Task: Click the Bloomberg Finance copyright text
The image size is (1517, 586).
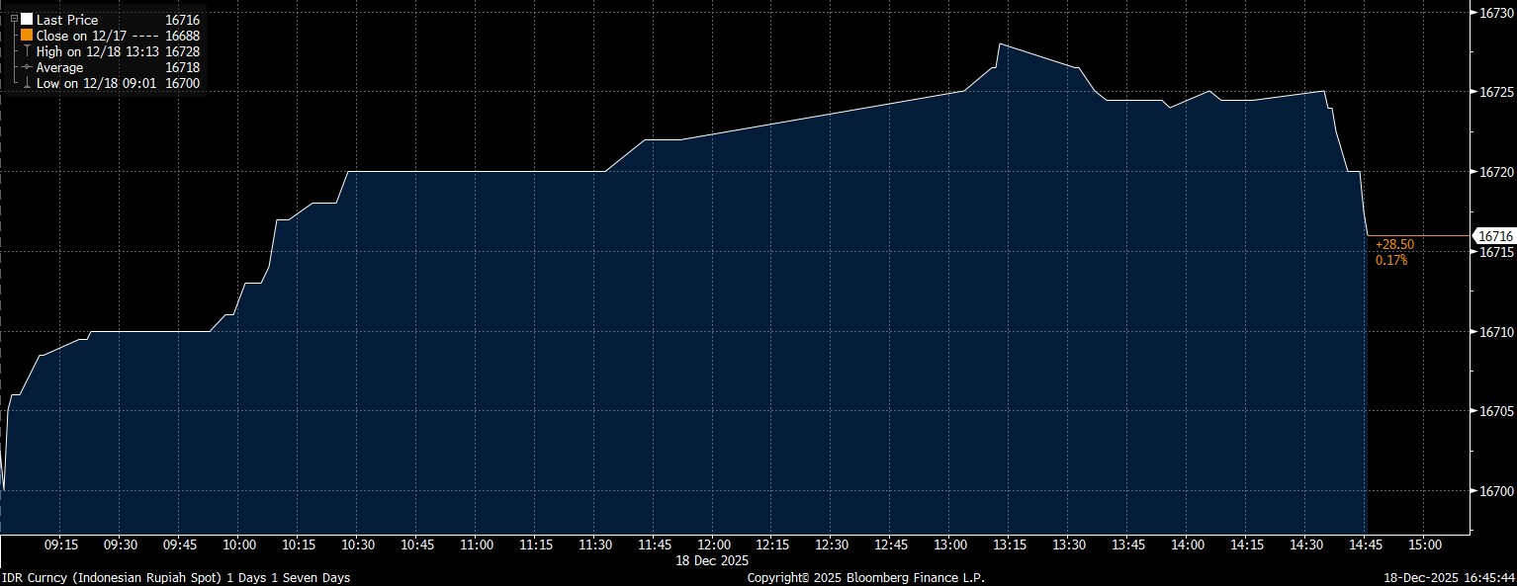Action: click(x=865, y=577)
